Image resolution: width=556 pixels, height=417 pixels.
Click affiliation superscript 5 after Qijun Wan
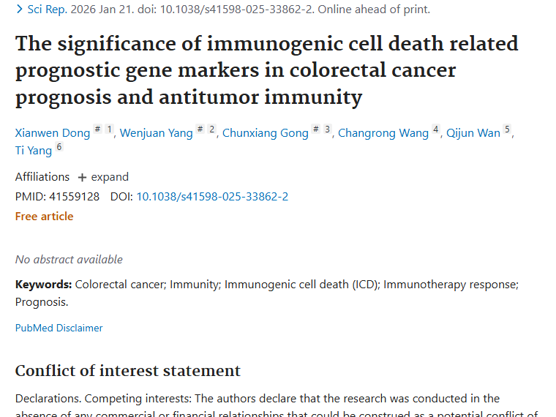507,129
